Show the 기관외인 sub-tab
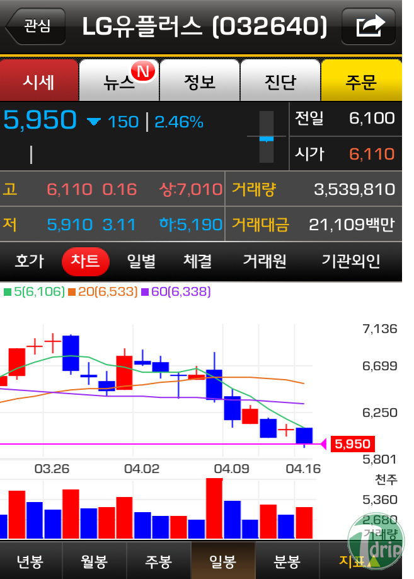414x579 pixels. click(351, 261)
